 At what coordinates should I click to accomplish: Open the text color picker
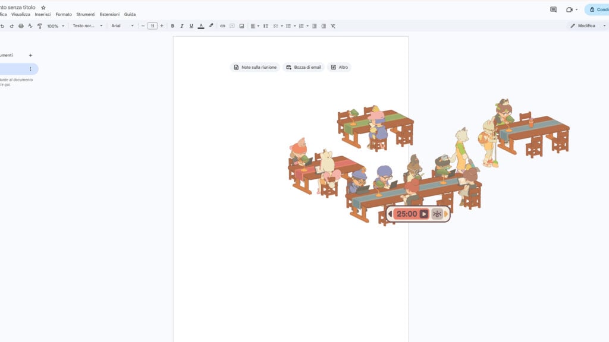coord(202,26)
